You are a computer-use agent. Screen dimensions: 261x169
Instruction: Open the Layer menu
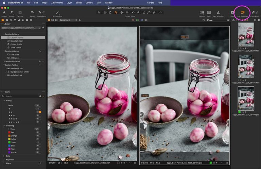pyautogui.click(x=69, y=3)
